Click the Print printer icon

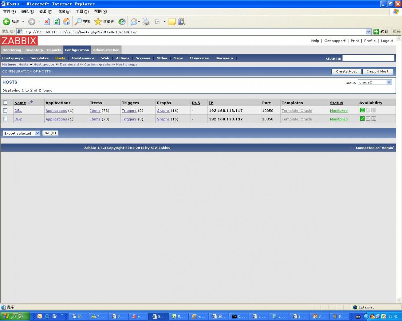tap(146, 21)
